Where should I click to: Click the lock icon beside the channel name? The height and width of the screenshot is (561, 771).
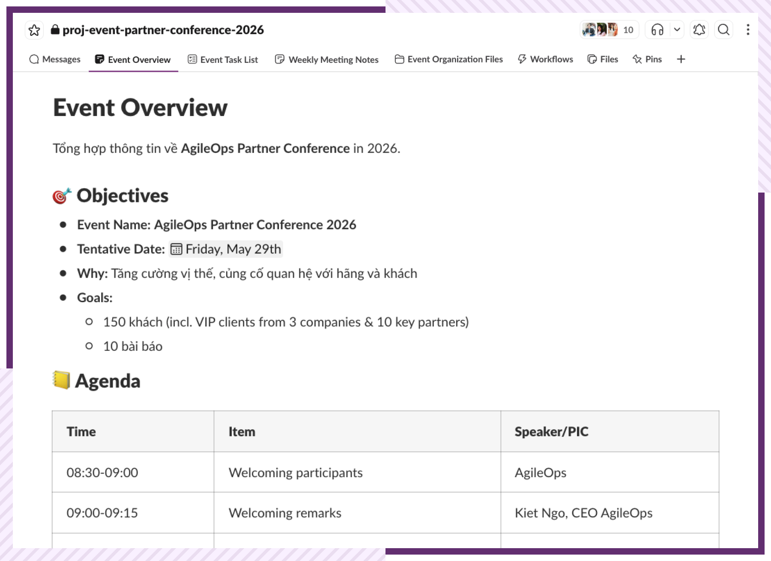(x=55, y=30)
